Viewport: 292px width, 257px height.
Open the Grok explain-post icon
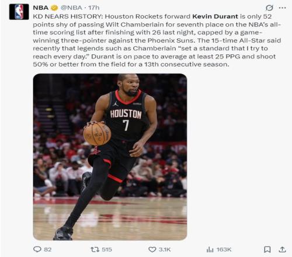269,8
